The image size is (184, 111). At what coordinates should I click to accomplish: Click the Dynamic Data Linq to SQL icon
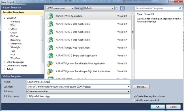[x=50, y=71]
